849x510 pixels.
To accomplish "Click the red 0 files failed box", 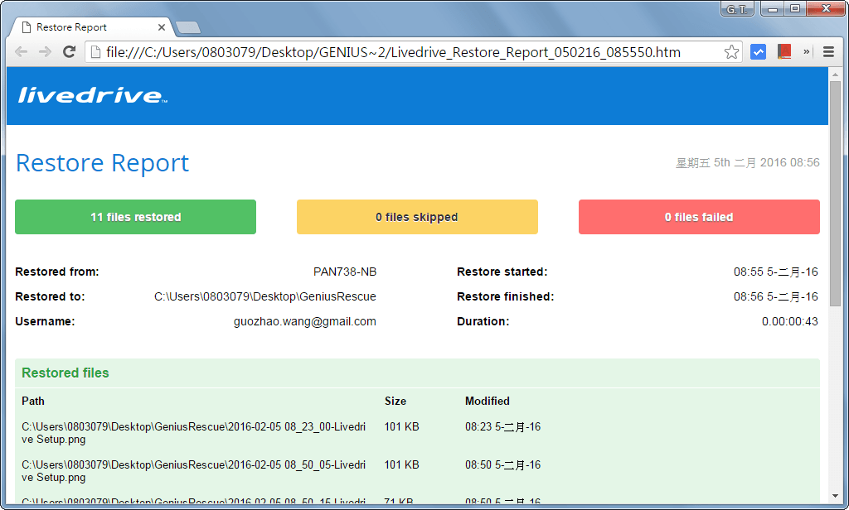I will pyautogui.click(x=699, y=217).
